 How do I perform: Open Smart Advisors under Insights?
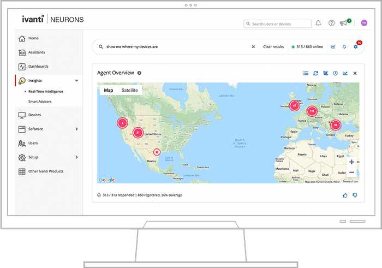pyautogui.click(x=40, y=102)
